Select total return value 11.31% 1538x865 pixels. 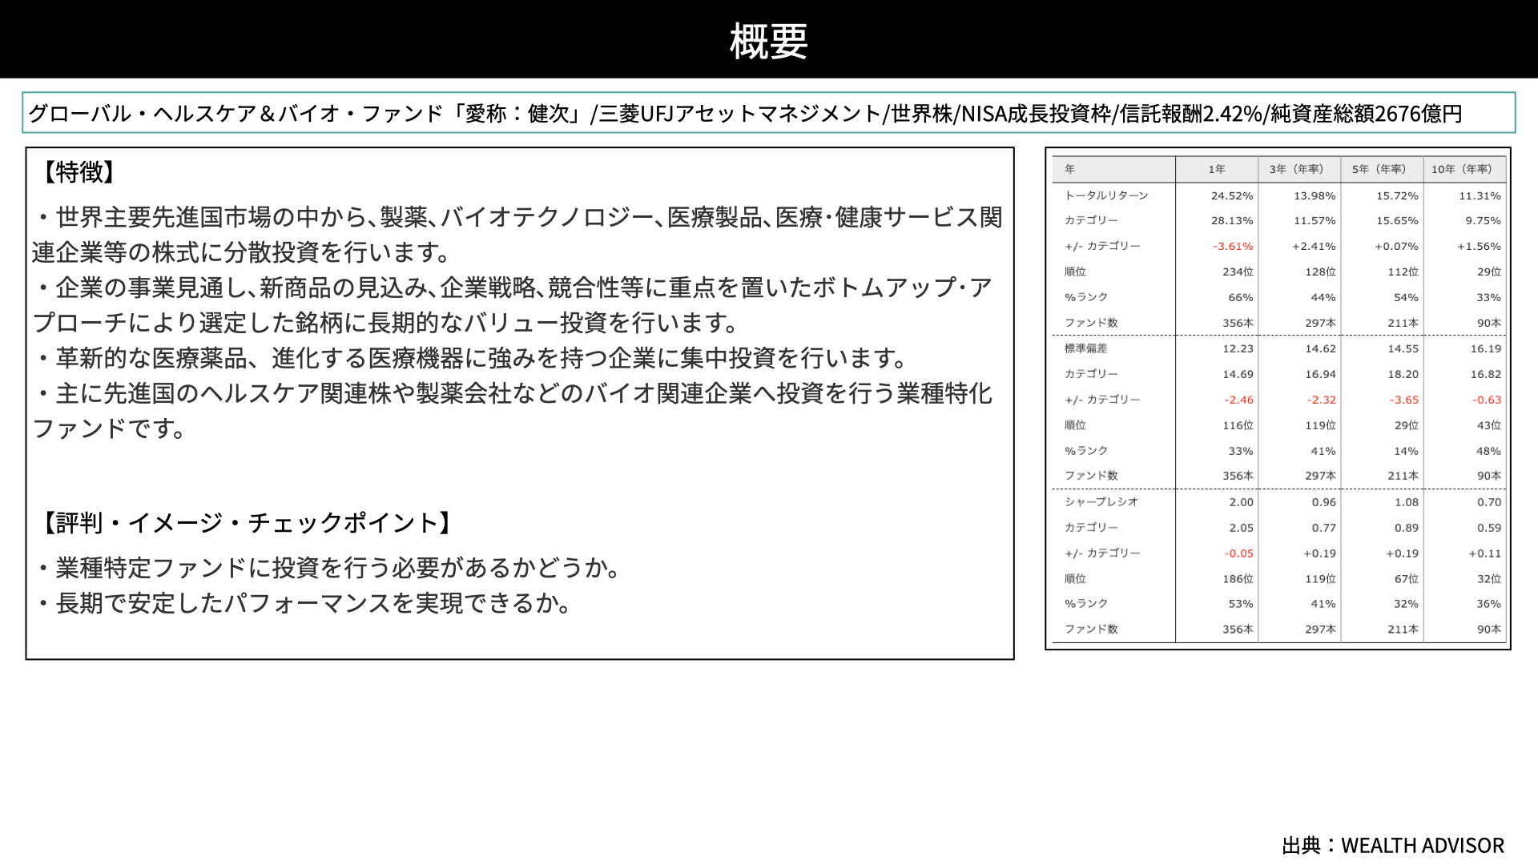(x=1480, y=195)
